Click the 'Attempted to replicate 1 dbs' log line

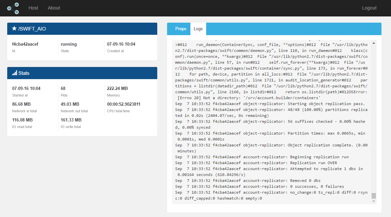tap(269, 172)
